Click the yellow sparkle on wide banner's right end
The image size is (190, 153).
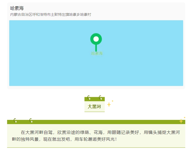181,121
